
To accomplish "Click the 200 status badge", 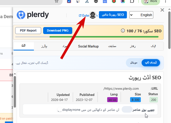I will (154, 100).
